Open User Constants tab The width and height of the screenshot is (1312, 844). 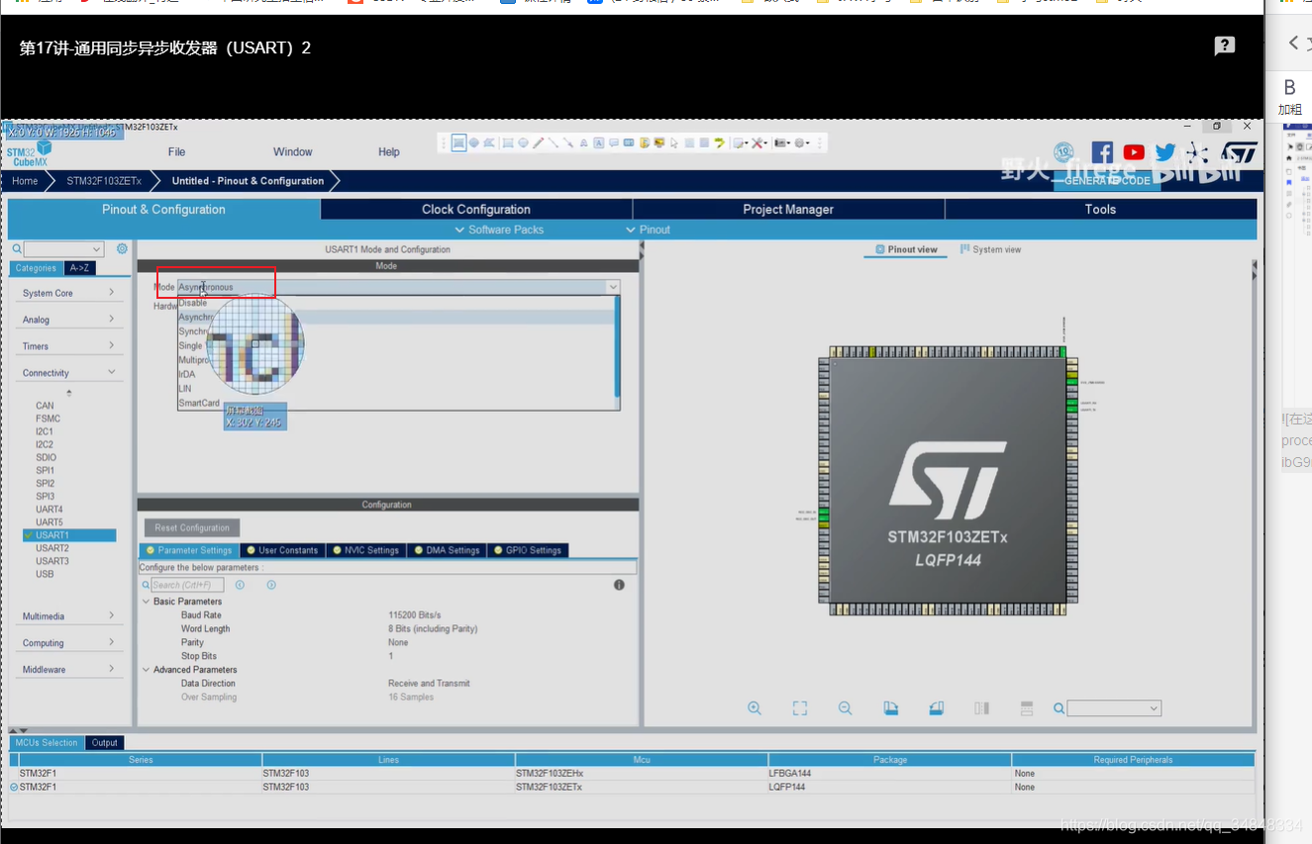(x=282, y=550)
